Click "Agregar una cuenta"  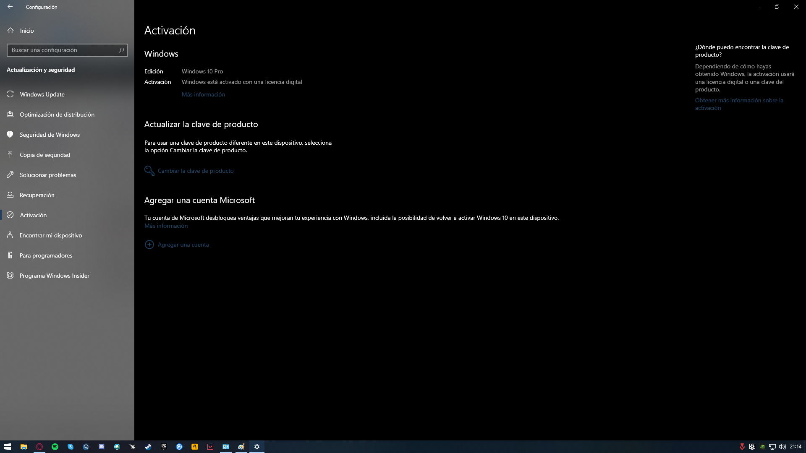click(x=183, y=245)
